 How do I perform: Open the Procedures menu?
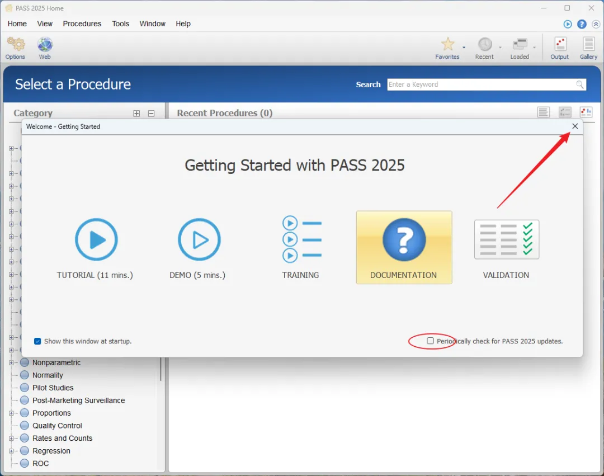82,24
